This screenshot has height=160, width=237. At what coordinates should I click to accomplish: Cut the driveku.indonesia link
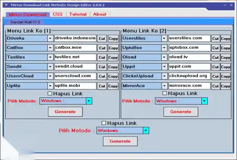tap(102, 38)
